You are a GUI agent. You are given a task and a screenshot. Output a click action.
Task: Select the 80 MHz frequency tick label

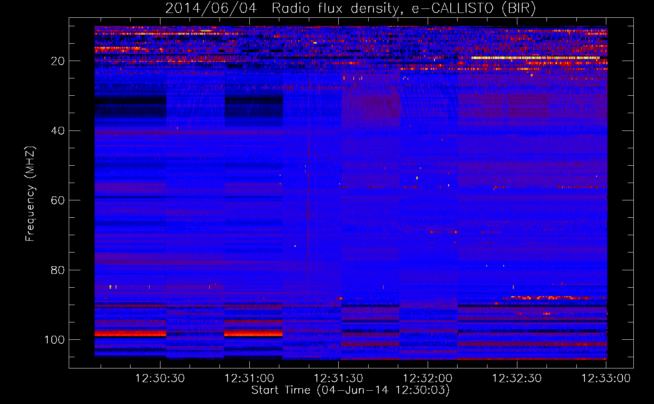pyautogui.click(x=58, y=270)
